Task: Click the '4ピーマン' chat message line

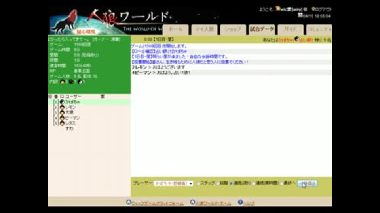Action: click(x=161, y=73)
